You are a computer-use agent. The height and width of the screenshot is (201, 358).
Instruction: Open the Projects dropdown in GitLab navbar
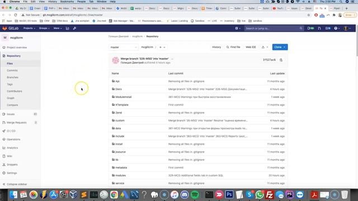point(29,28)
